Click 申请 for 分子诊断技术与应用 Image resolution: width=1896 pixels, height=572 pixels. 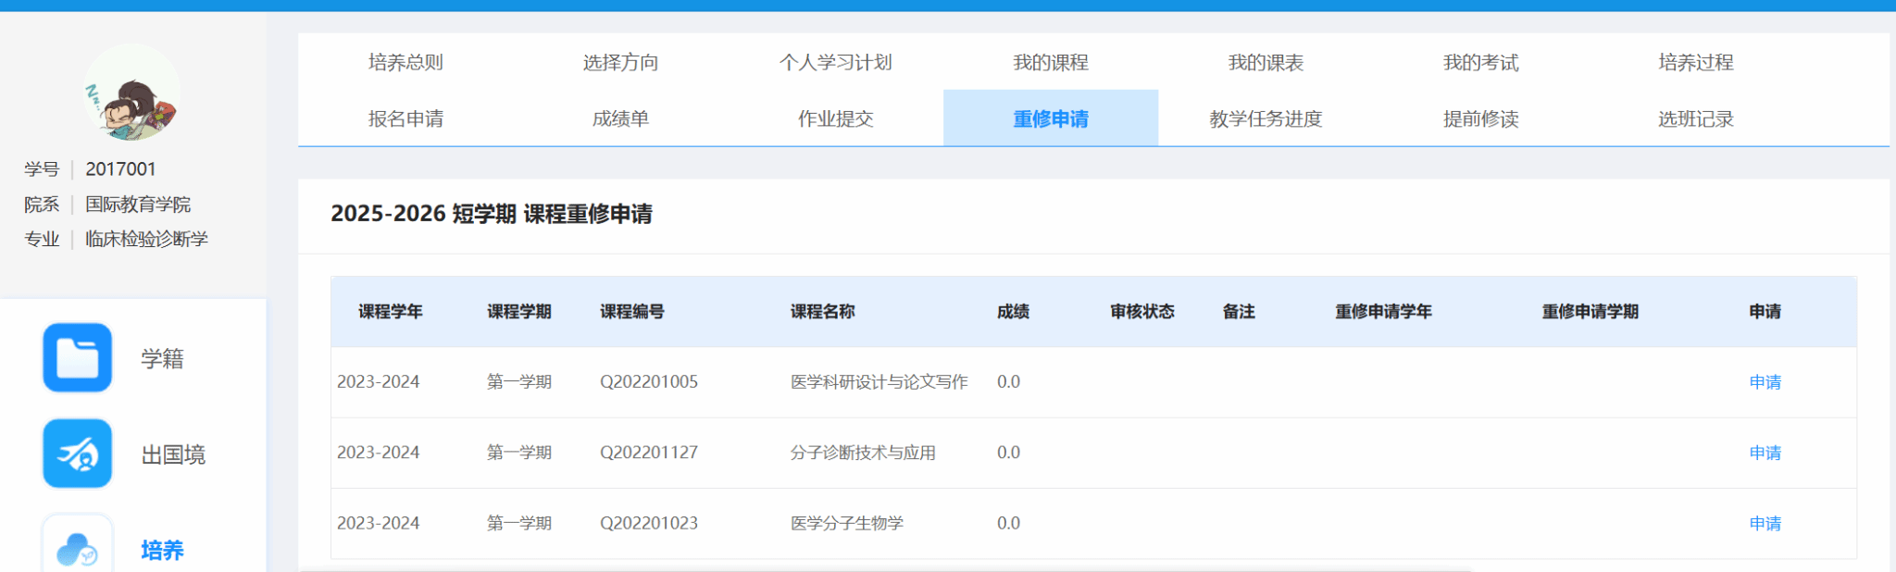click(1765, 453)
